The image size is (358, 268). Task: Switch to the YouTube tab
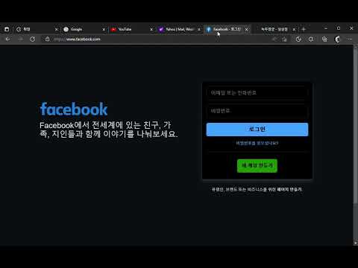pos(132,29)
